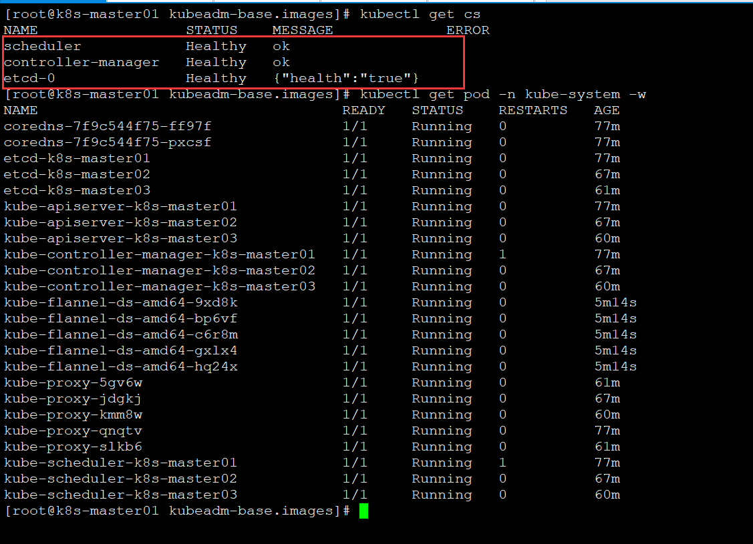Viewport: 753px width, 544px height.
Task: Click the green cursor at the last prompt
Action: coord(364,511)
